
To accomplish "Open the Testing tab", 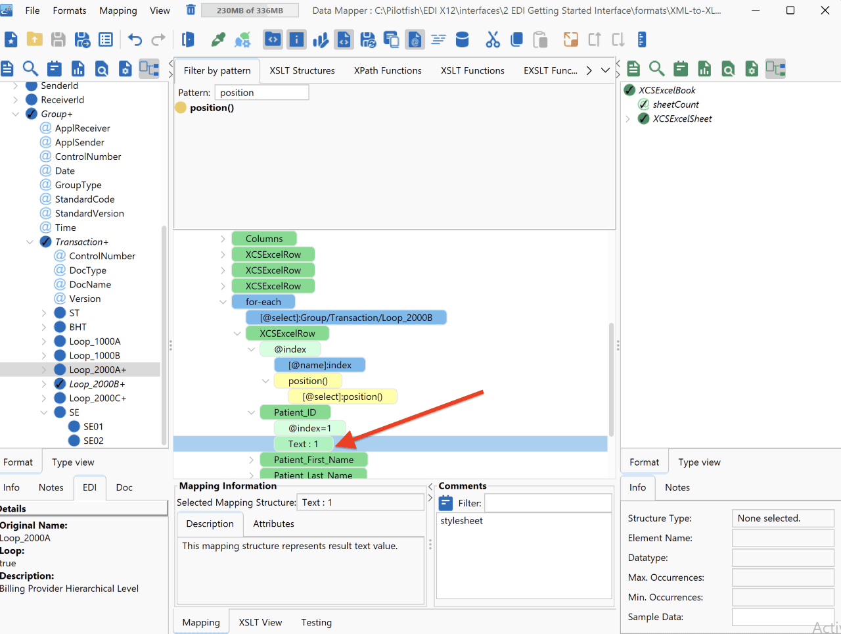I will click(317, 622).
